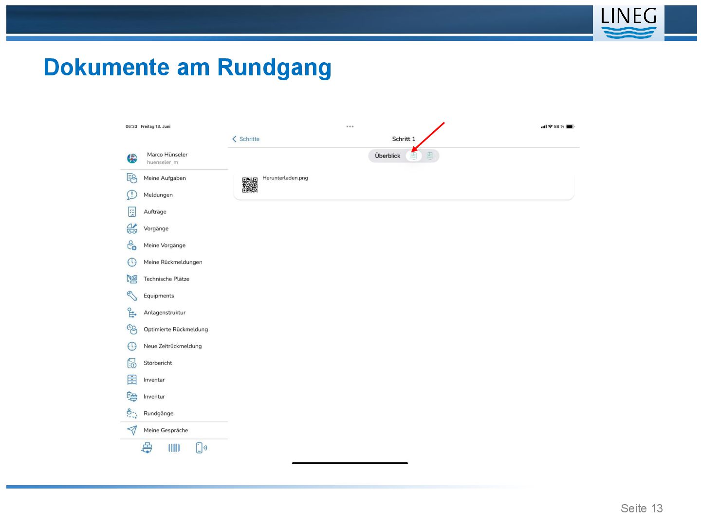Click the Equipments wrench icon
The image size is (701, 525).
tap(132, 296)
